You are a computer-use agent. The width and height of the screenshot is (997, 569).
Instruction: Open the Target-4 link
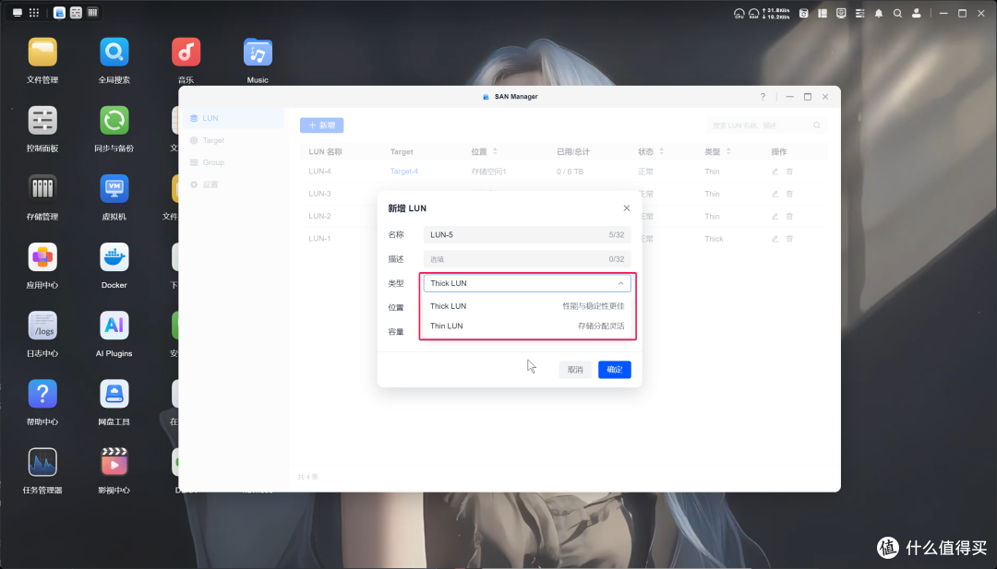coord(403,172)
